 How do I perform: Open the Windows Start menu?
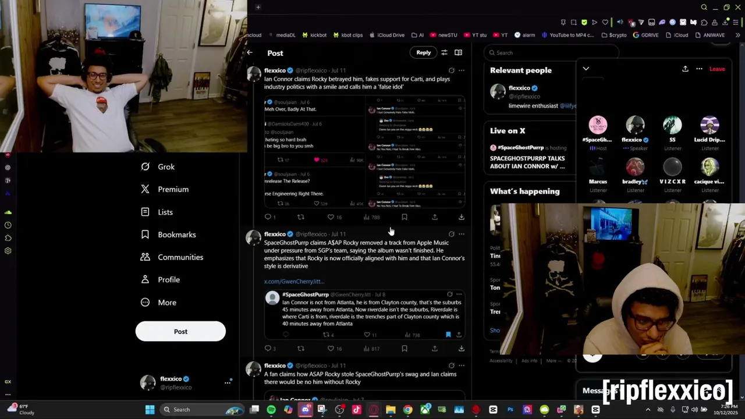pos(150,410)
